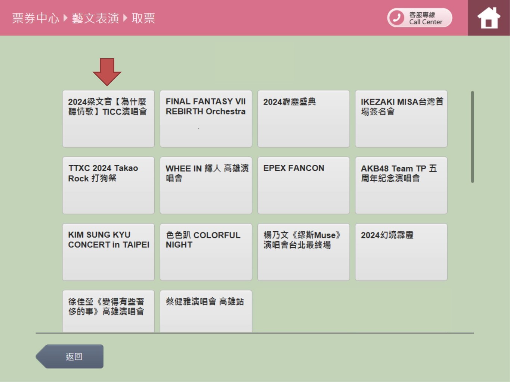The image size is (510, 382).
Task: Go to 藝文表演 in the breadcrumb
Action: [x=95, y=18]
